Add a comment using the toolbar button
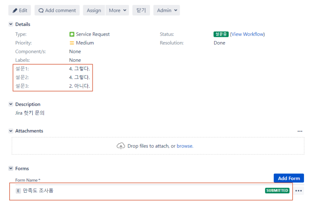The height and width of the screenshot is (202, 312). (x=57, y=10)
